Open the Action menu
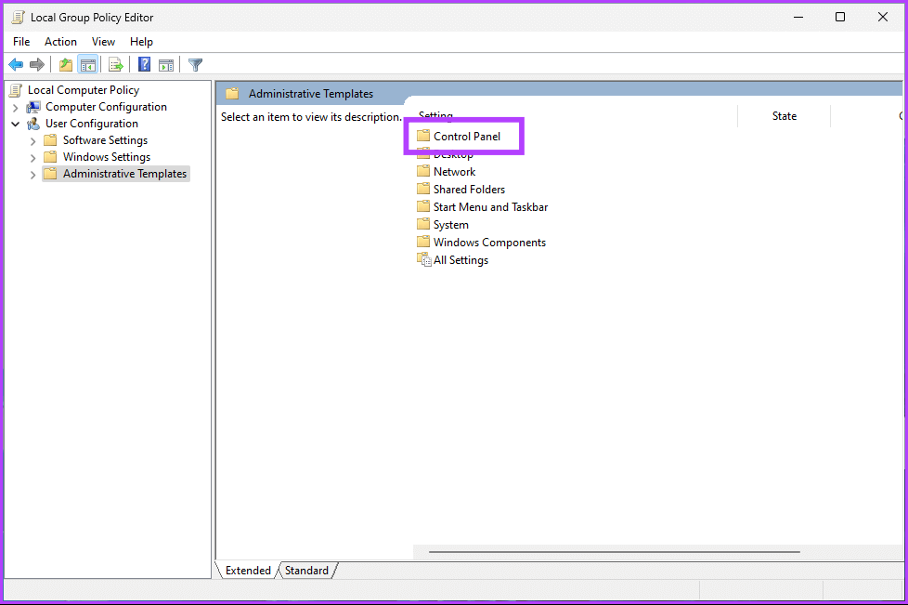The height and width of the screenshot is (605, 908). point(60,42)
